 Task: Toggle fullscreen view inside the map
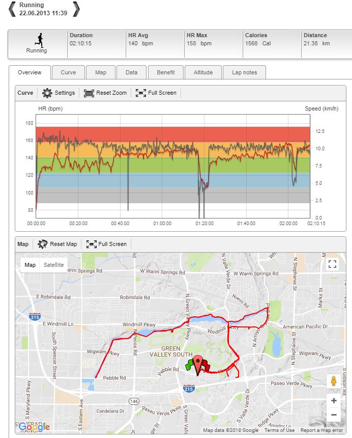tap(333, 264)
